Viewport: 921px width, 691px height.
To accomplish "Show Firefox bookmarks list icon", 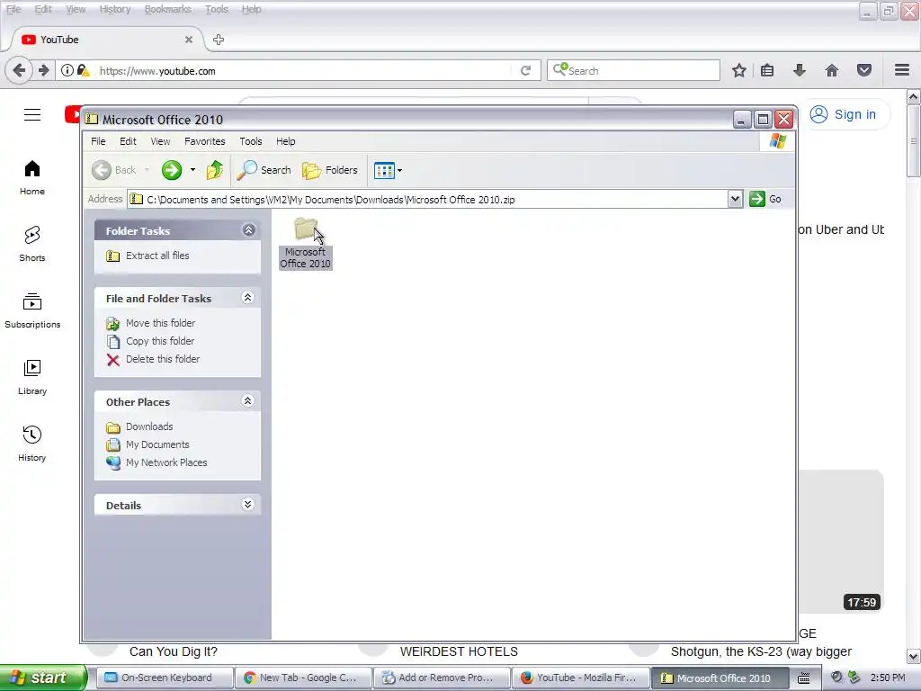I will point(767,70).
